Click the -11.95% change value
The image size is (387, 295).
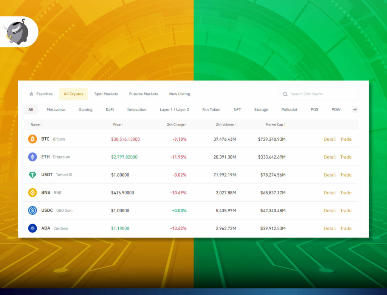pyautogui.click(x=178, y=157)
